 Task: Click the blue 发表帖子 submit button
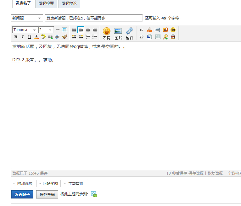(x=22, y=194)
